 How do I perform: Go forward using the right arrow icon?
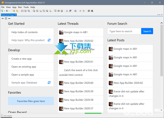(9, 19)
